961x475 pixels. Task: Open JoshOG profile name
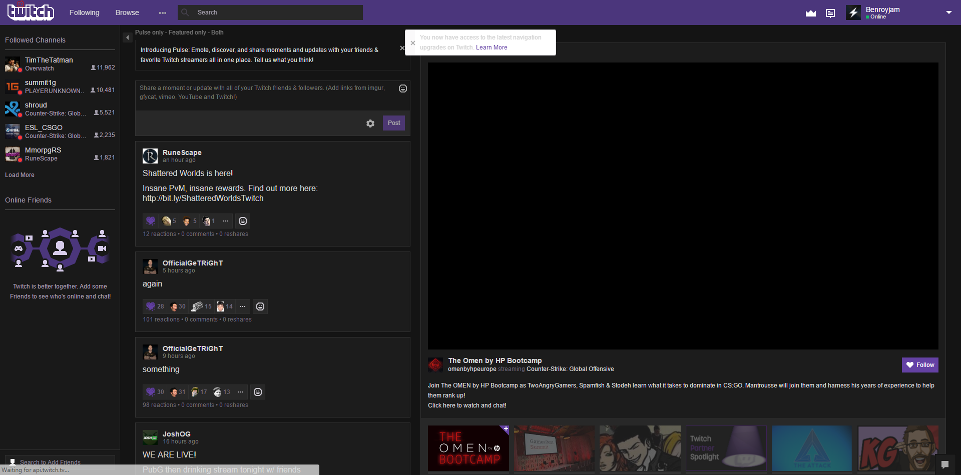tap(177, 434)
